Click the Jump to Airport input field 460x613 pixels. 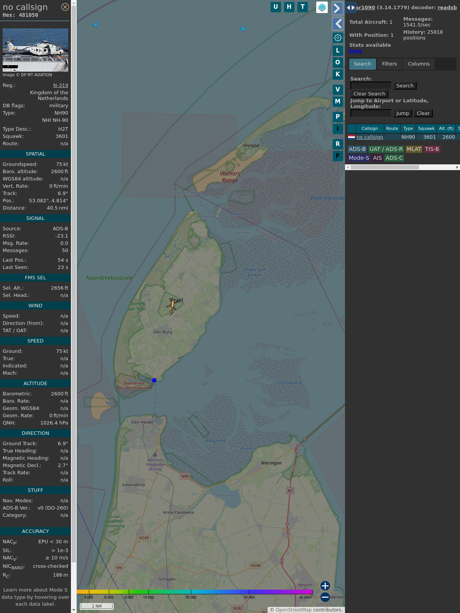371,113
